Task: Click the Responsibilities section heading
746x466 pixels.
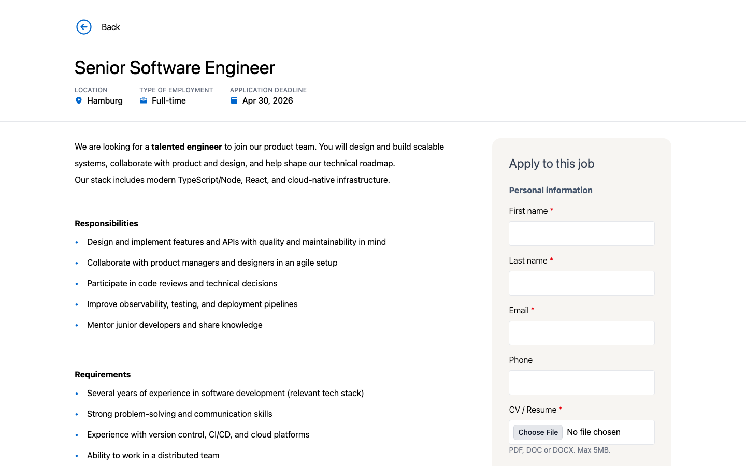Action: pos(106,223)
